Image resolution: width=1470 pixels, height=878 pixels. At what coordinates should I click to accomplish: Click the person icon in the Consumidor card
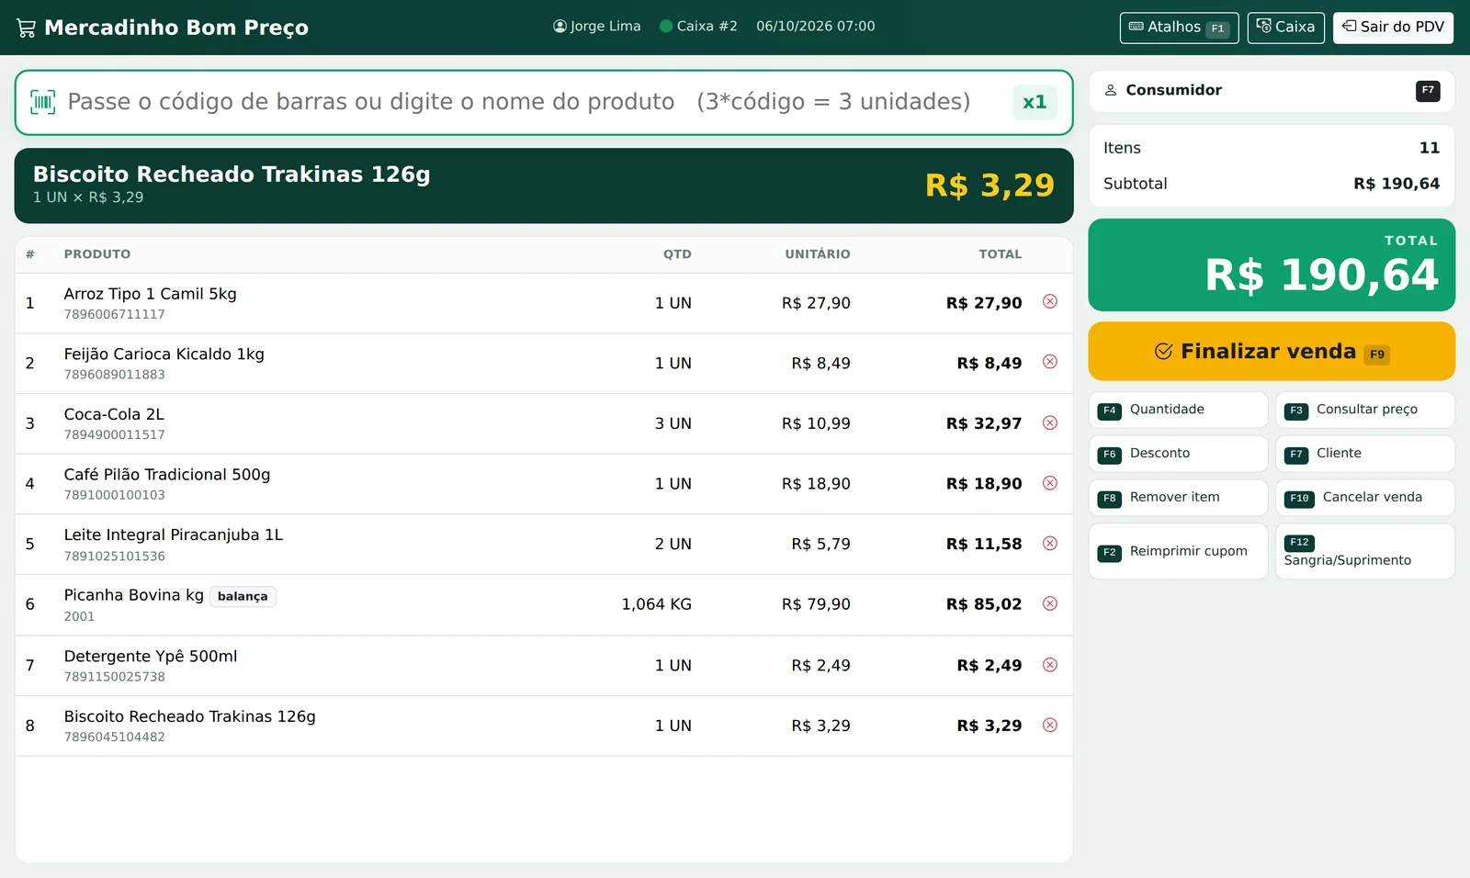pyautogui.click(x=1111, y=90)
